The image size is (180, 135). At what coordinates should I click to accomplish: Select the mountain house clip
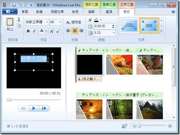pyautogui.click(x=149, y=109)
